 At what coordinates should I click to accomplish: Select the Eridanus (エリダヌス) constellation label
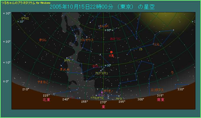tap(157, 90)
